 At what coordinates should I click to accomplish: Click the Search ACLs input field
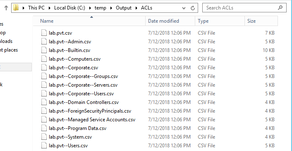click(241, 8)
